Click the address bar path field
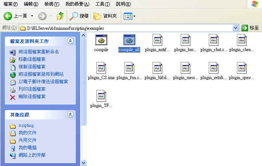Screen dimensions: 262x166 (x=127, y=28)
